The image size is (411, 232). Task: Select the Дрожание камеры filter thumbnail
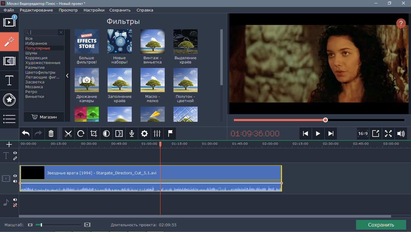click(87, 80)
